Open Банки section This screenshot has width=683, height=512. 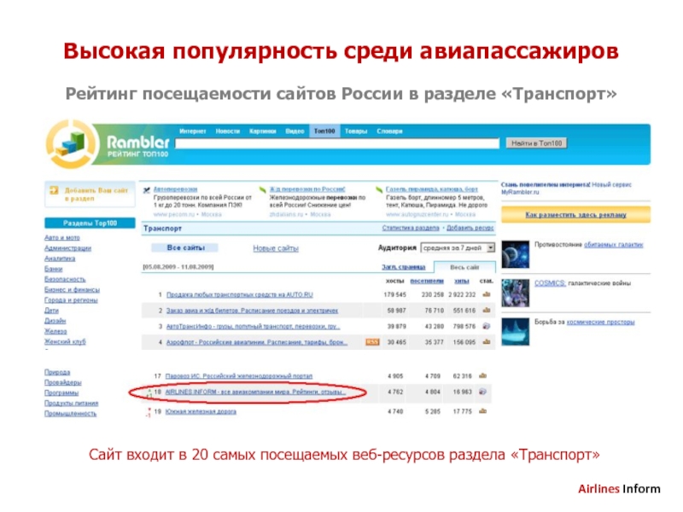click(x=54, y=269)
